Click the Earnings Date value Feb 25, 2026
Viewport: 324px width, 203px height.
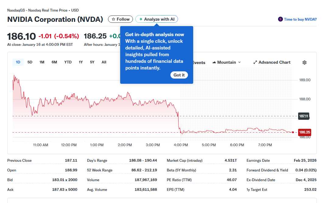click(304, 161)
